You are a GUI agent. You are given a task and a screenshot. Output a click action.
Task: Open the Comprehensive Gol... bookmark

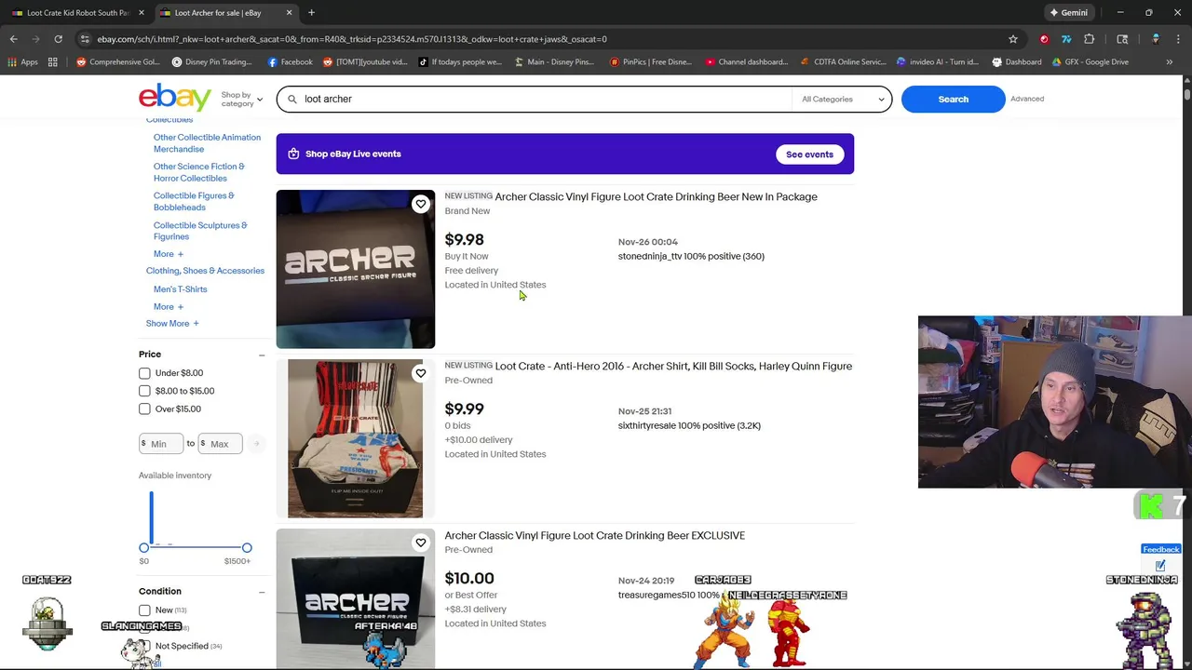(x=118, y=62)
